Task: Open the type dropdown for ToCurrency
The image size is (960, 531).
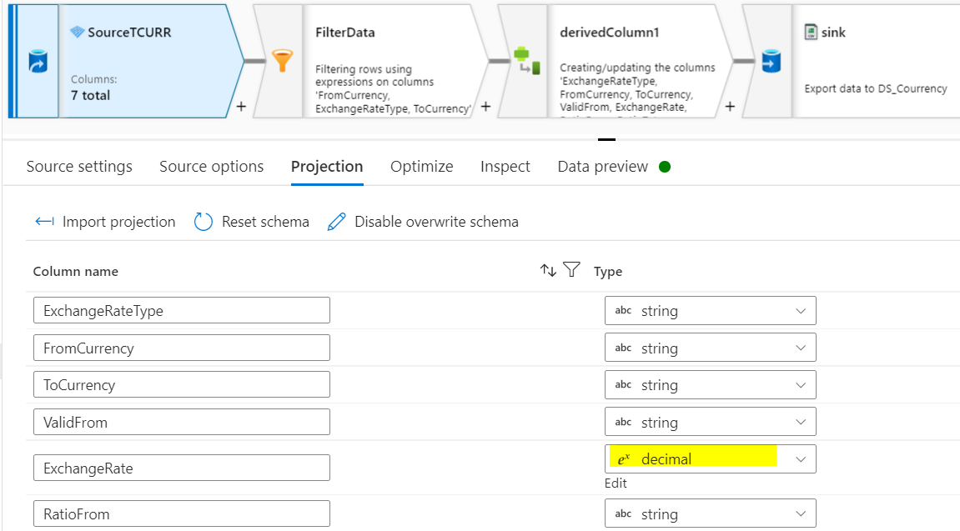Action: (711, 385)
